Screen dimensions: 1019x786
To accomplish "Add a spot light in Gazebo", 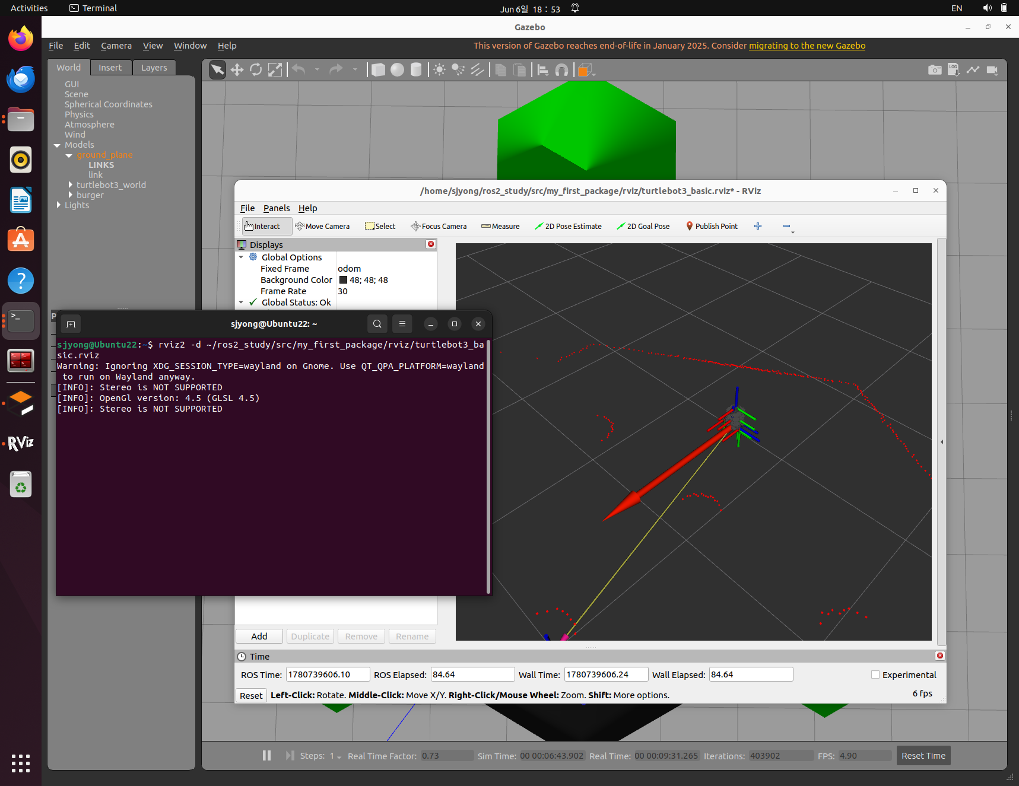I will pos(458,70).
